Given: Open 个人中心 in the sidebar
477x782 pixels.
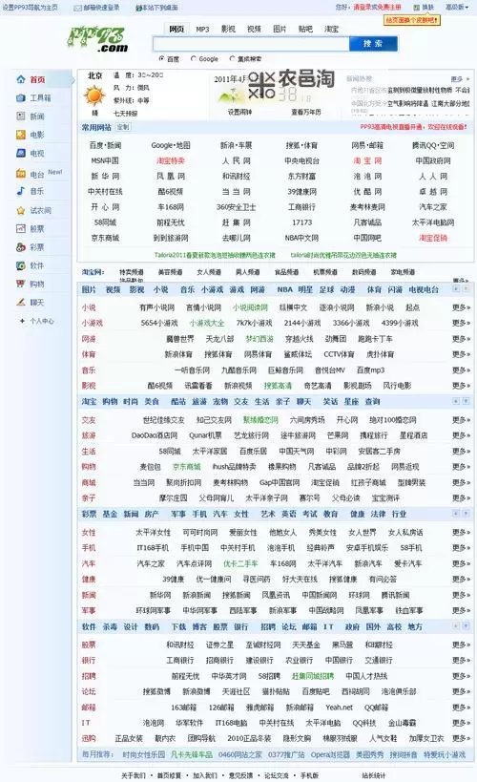Looking at the screenshot, I should (x=41, y=321).
